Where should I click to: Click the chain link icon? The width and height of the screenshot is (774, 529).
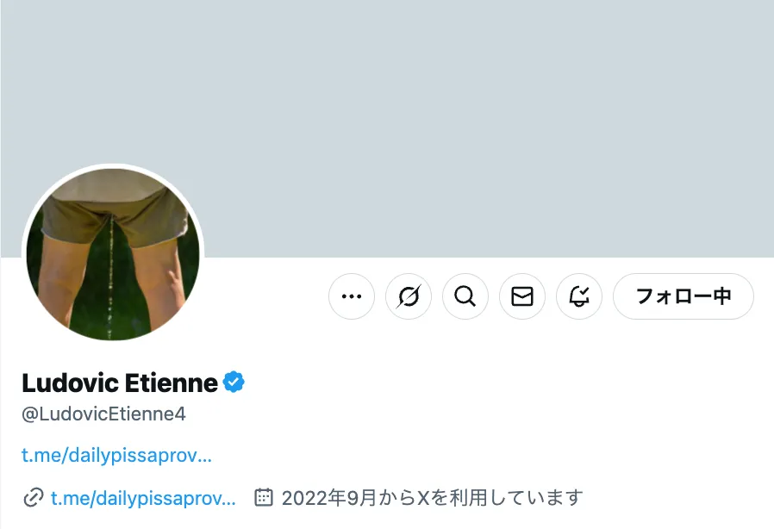tap(34, 497)
